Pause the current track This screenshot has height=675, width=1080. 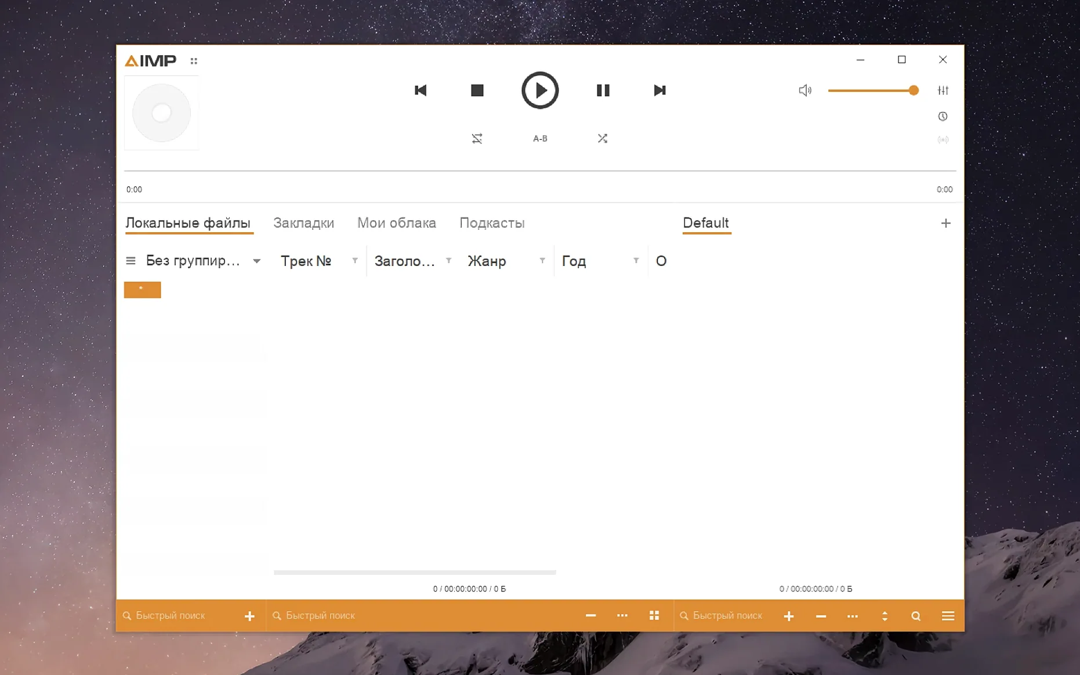(x=603, y=91)
